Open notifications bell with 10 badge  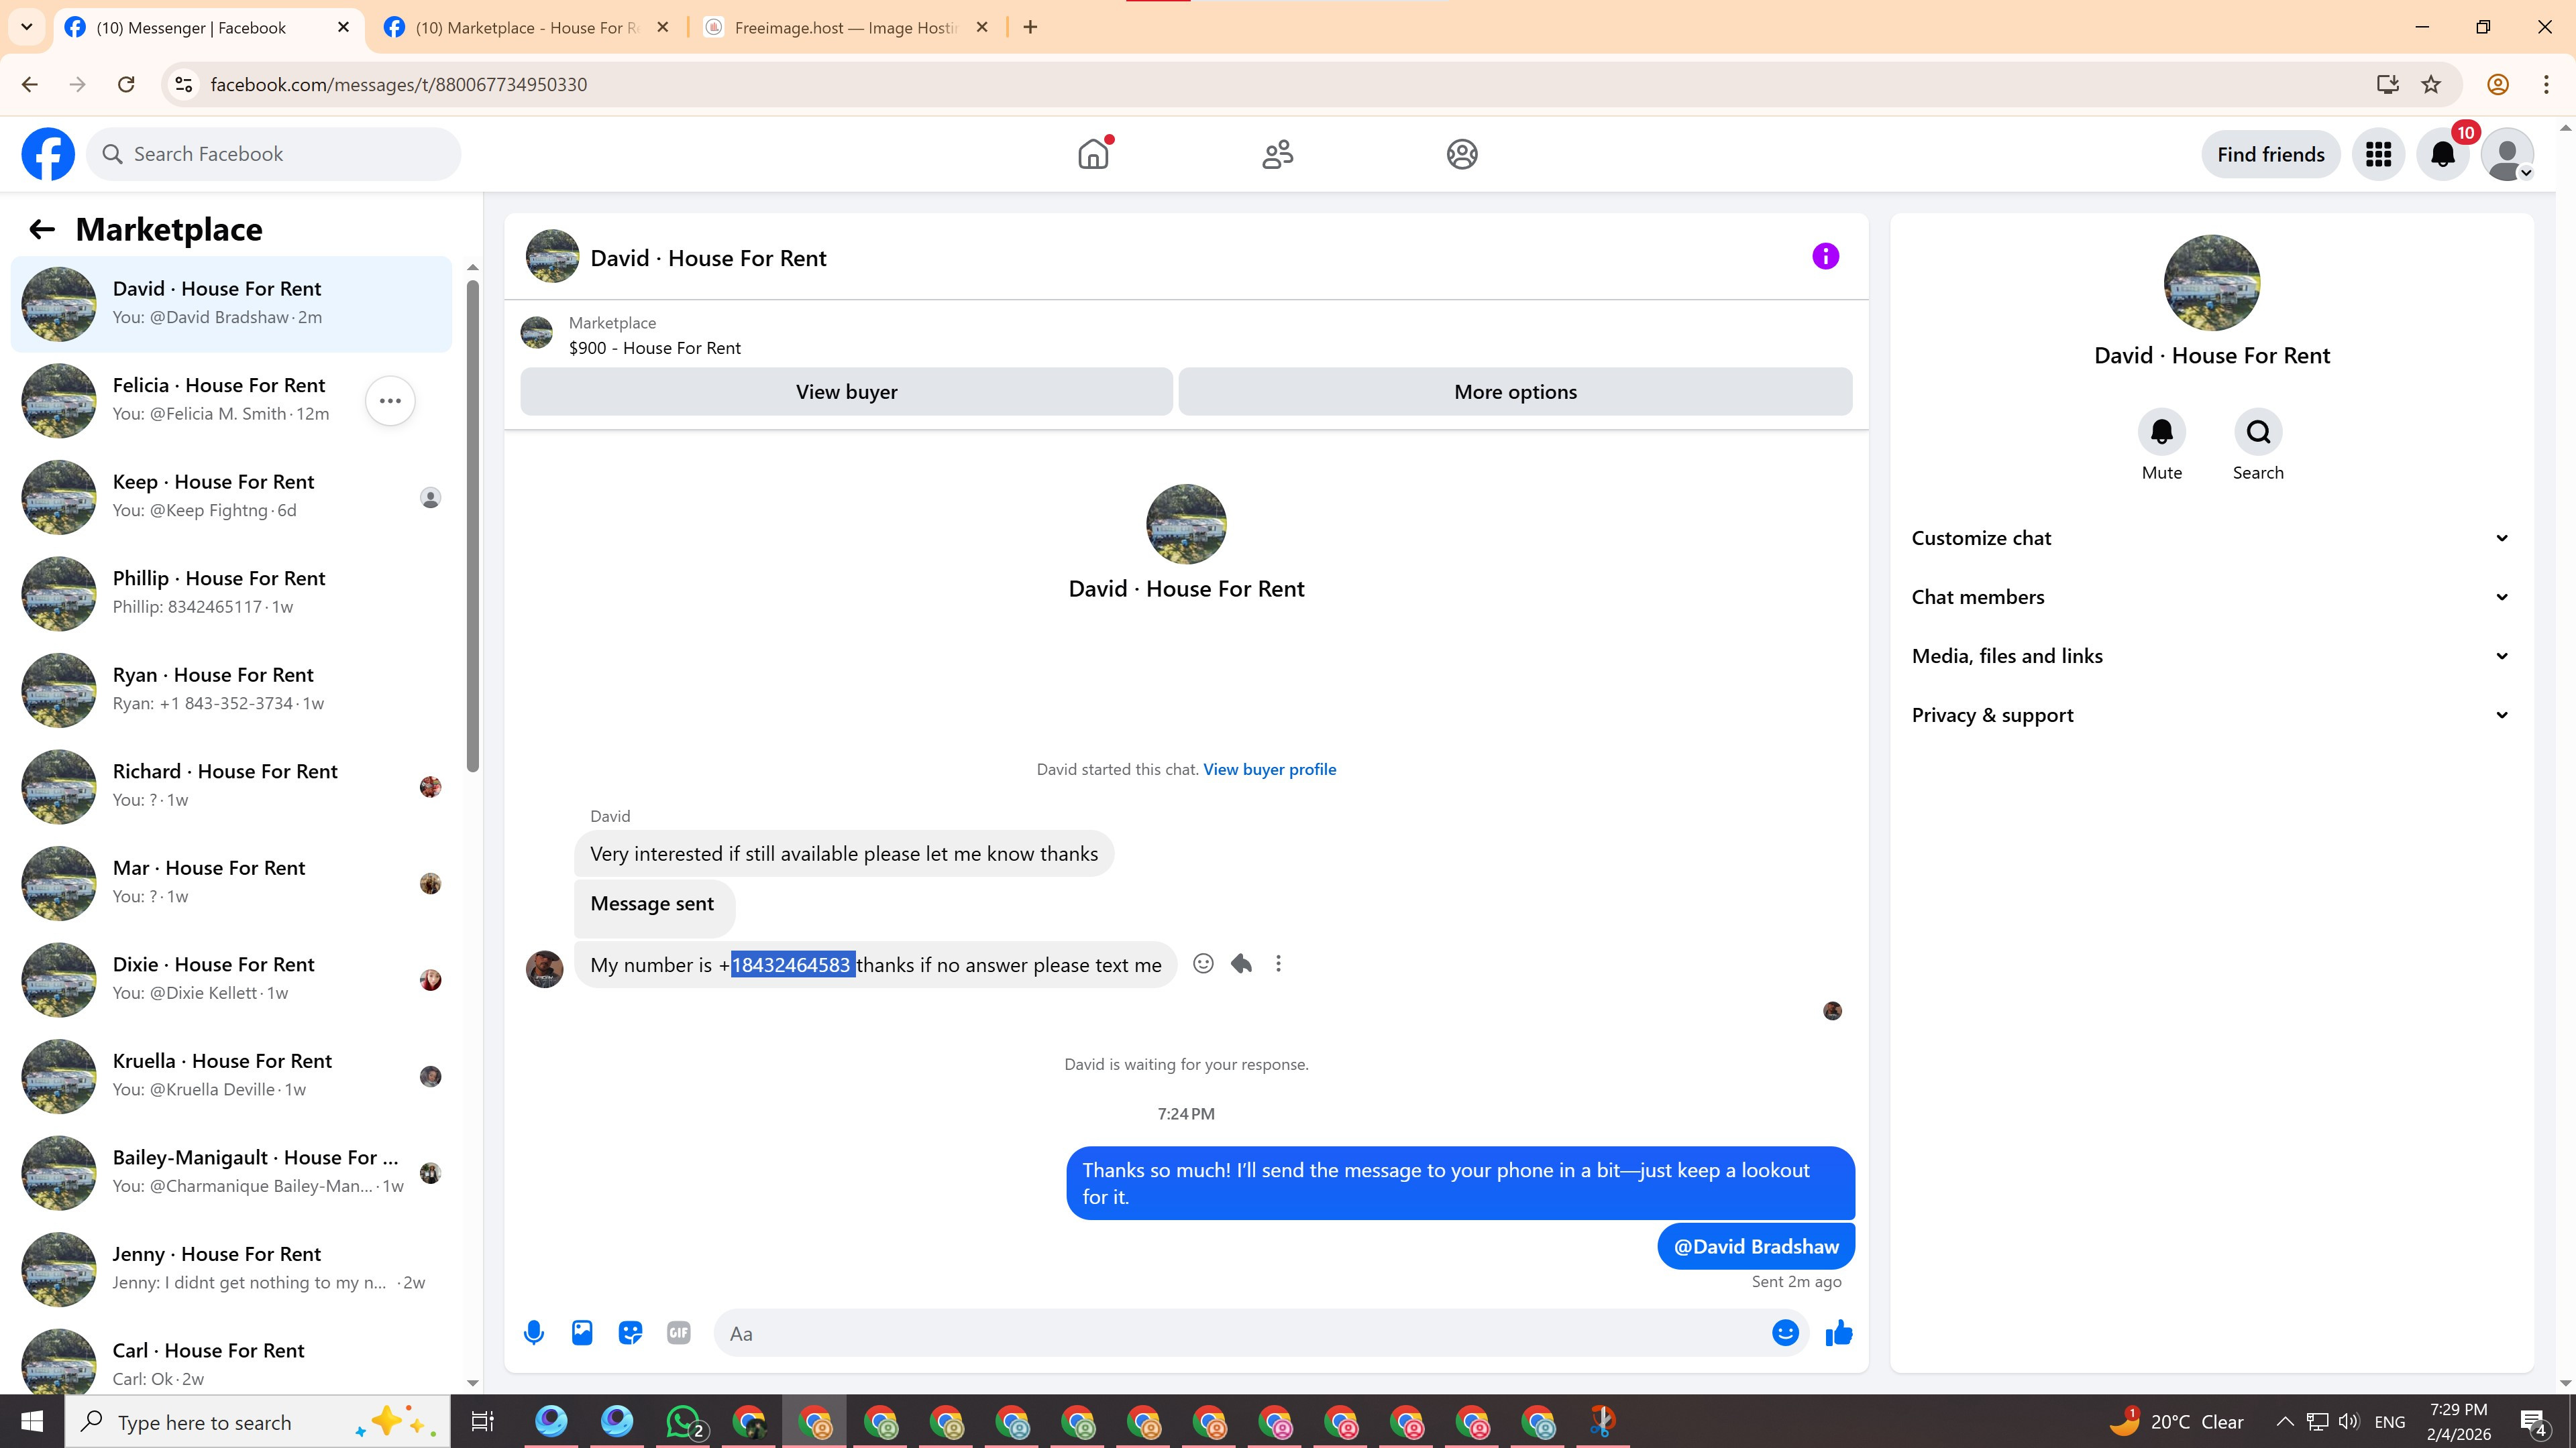(x=2442, y=154)
